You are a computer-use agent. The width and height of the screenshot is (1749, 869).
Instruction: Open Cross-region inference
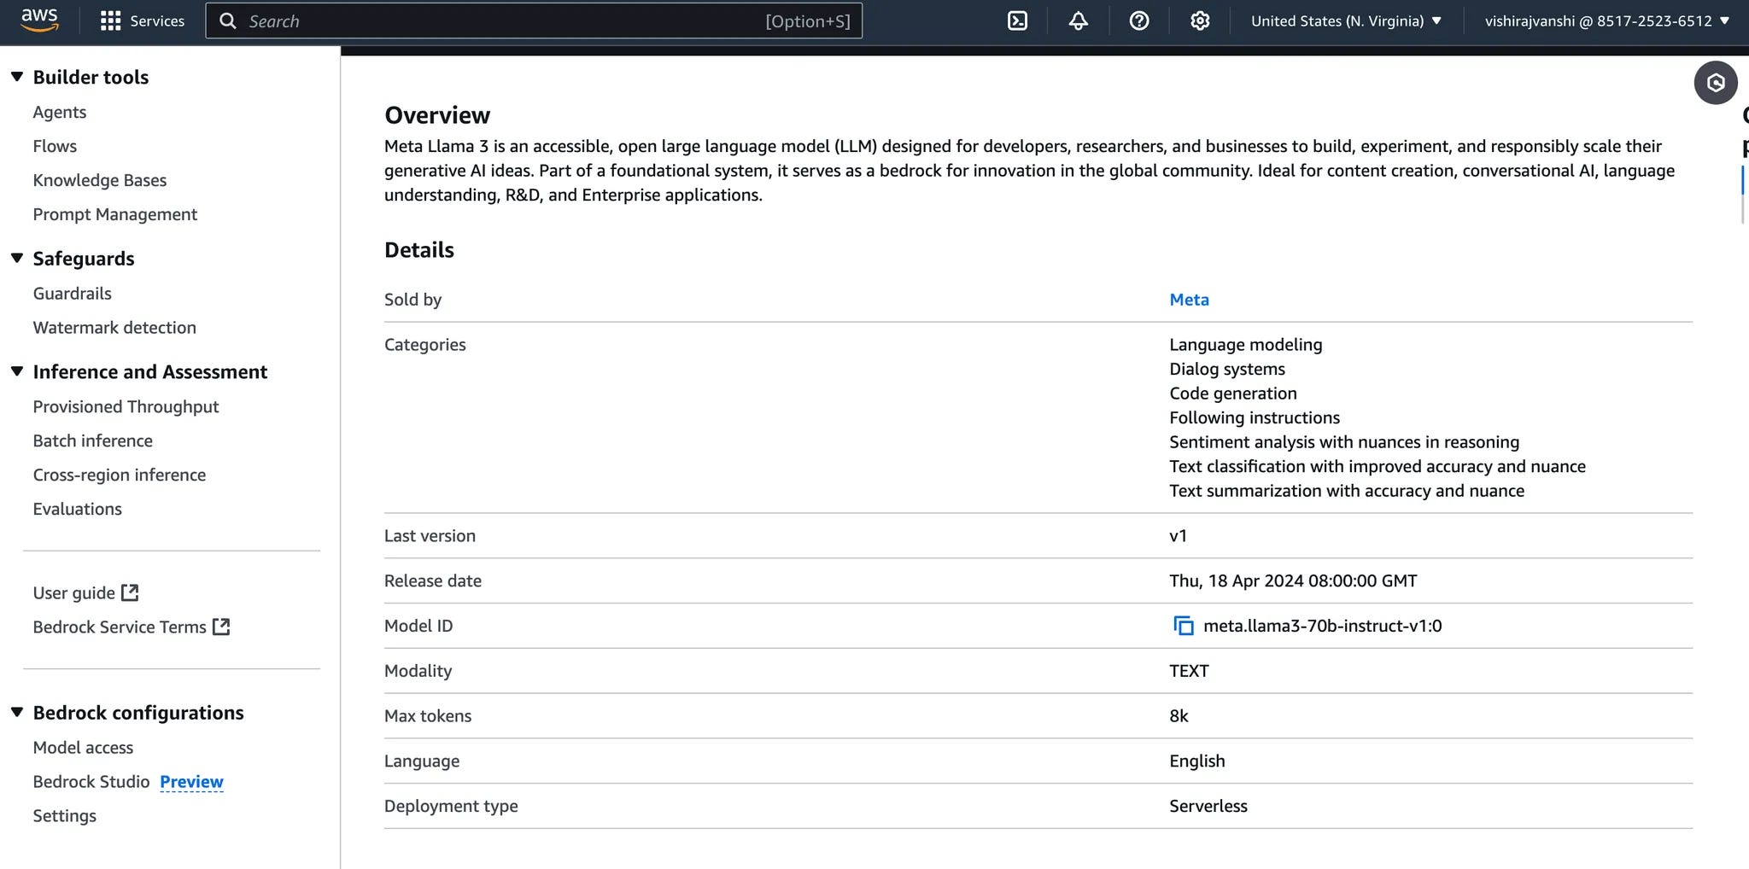tap(120, 475)
